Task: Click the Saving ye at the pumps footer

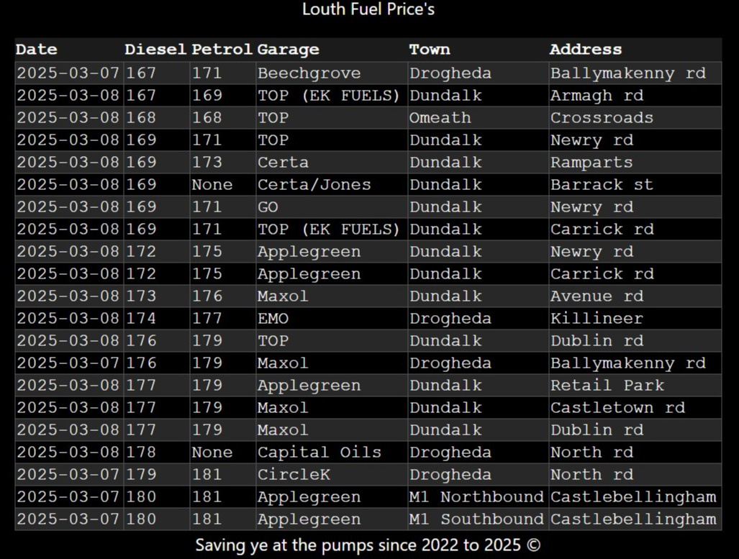Action: 368,545
